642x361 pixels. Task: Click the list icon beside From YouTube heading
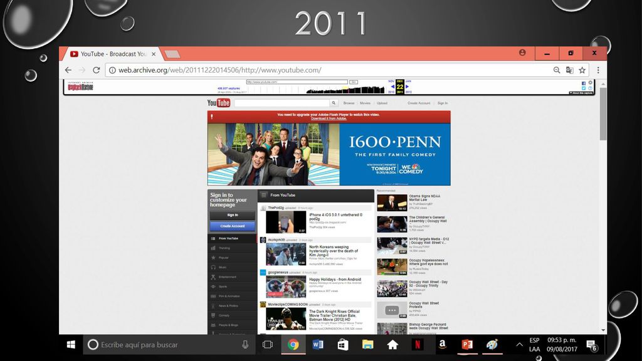click(x=264, y=195)
